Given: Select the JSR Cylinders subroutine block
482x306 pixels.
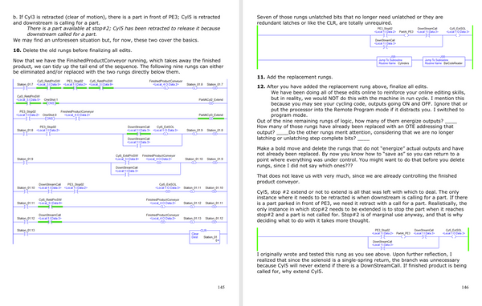Looking at the screenshot, I should [394, 62].
